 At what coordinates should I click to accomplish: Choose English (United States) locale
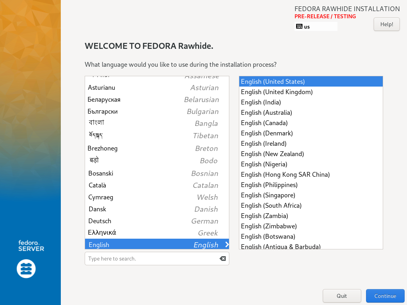click(x=311, y=81)
